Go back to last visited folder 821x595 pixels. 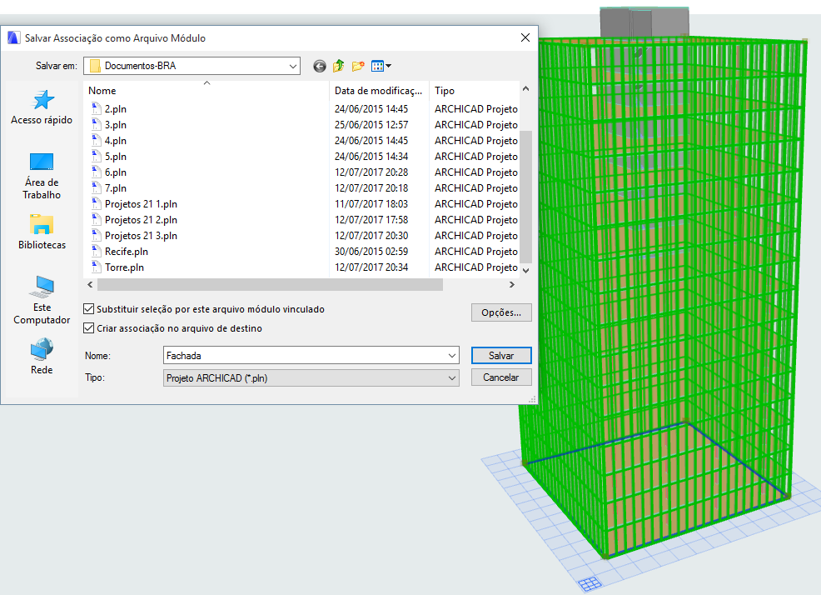click(320, 66)
